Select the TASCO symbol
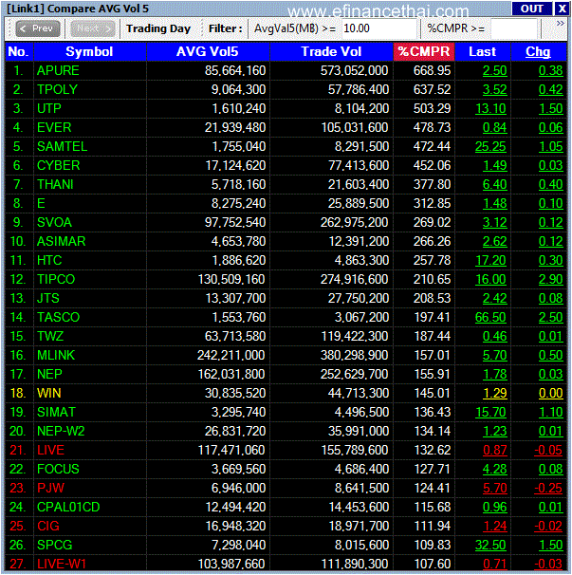 click(58, 318)
